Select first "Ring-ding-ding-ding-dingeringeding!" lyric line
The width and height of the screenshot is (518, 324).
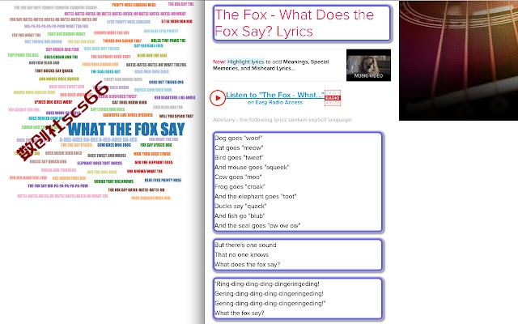click(267, 283)
